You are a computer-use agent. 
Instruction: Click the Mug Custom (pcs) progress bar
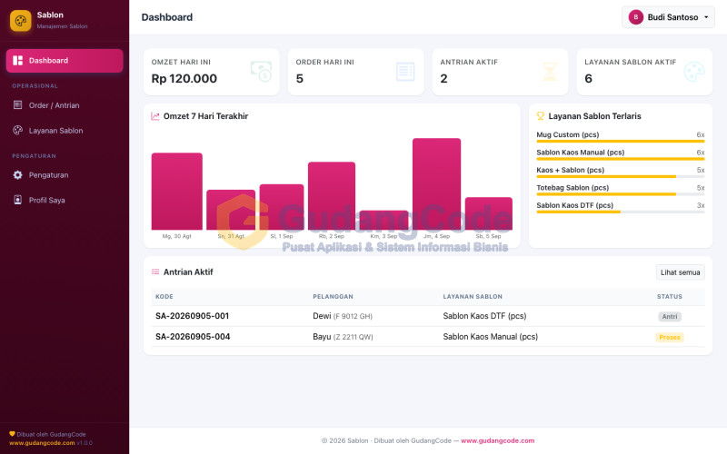pos(621,142)
